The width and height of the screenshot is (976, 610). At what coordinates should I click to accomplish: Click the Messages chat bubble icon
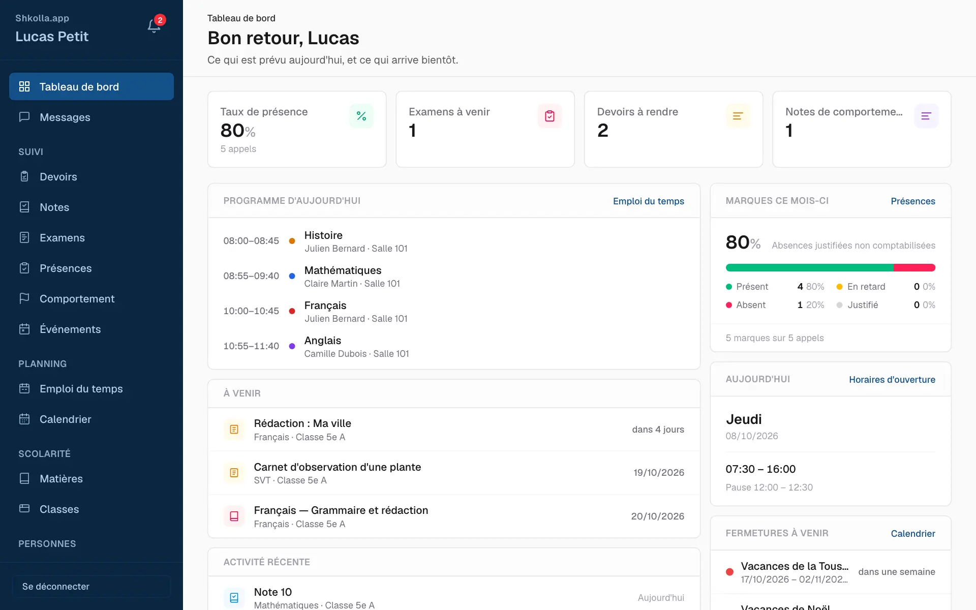24,117
